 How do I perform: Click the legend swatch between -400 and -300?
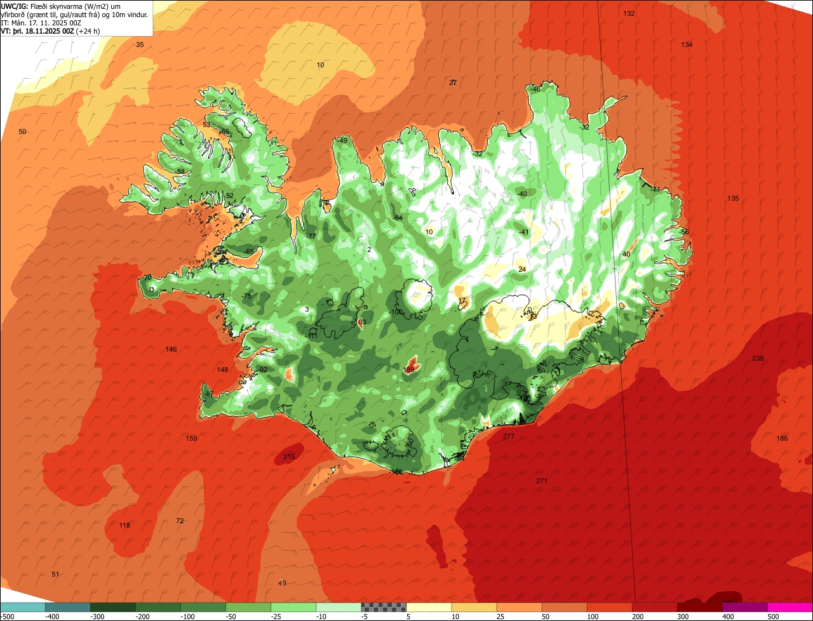pyautogui.click(x=67, y=607)
